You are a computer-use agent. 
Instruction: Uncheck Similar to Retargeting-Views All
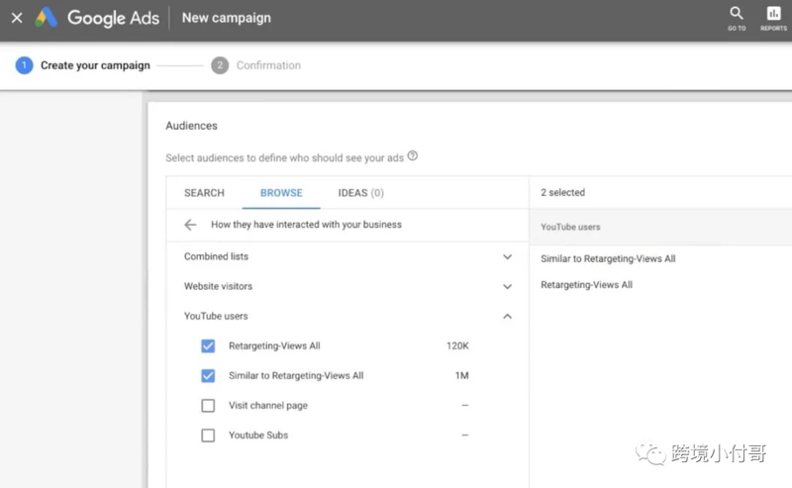[x=208, y=376]
